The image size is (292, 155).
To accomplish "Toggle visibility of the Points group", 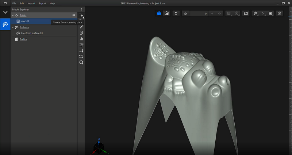I will coord(73,15).
